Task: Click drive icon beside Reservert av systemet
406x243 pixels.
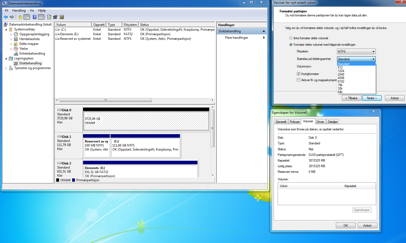Action: pos(57,39)
